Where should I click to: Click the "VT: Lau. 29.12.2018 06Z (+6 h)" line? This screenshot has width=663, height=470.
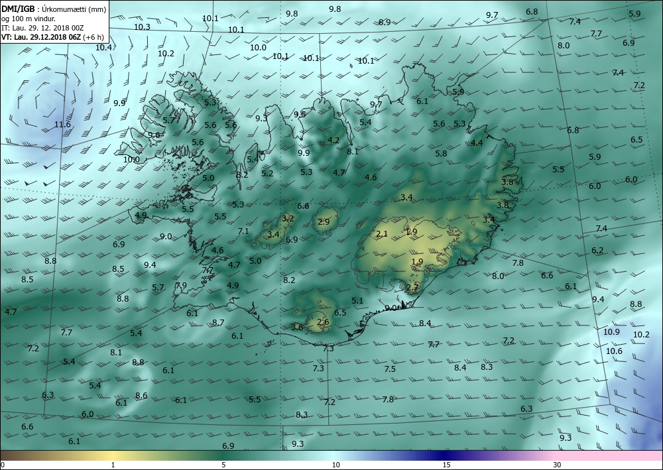pyautogui.click(x=52, y=36)
